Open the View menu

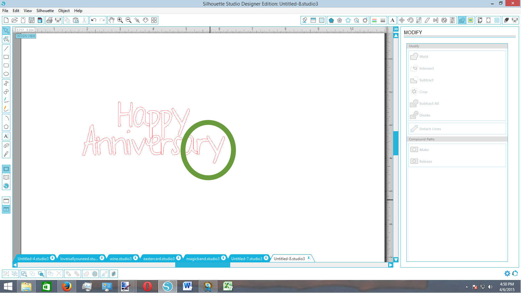(28, 11)
